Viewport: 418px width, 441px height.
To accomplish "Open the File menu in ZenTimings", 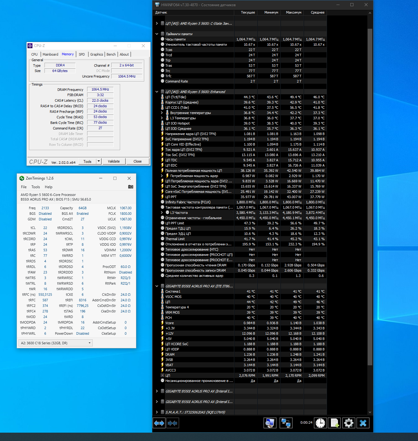I will click(24, 187).
